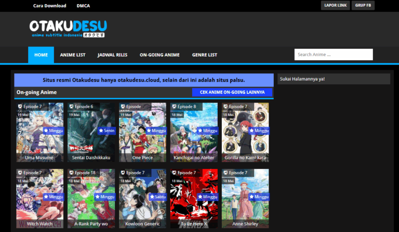Click the Episode 18 monitor icon on A-Rank Party
Viewport: 399px width, 232px height.
(71, 173)
